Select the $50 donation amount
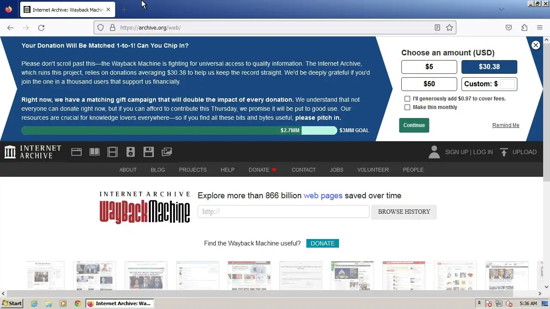Viewport: 550px width, 309px height. 429,84
